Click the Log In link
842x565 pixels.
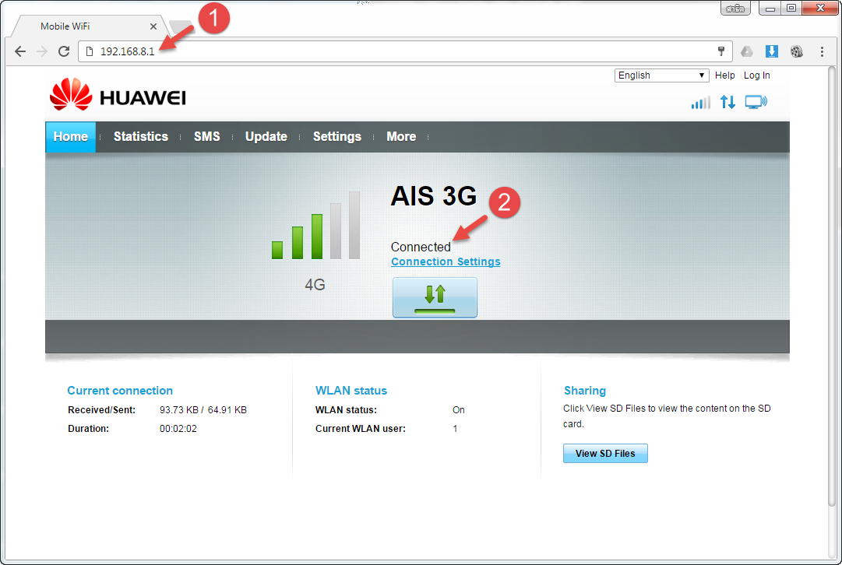[x=756, y=75]
